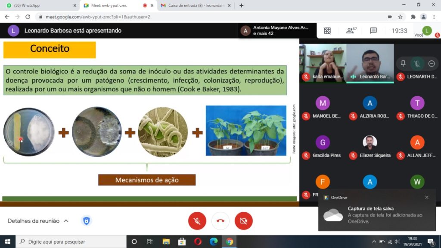Screen dimensions: 441x248
Task: Toggle the microphone on
Action: coord(197,221)
